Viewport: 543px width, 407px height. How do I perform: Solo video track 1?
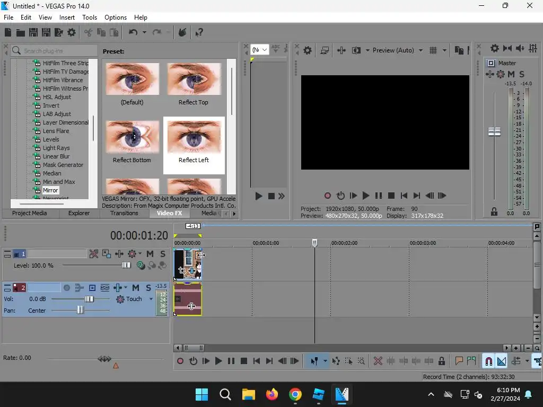(163, 254)
